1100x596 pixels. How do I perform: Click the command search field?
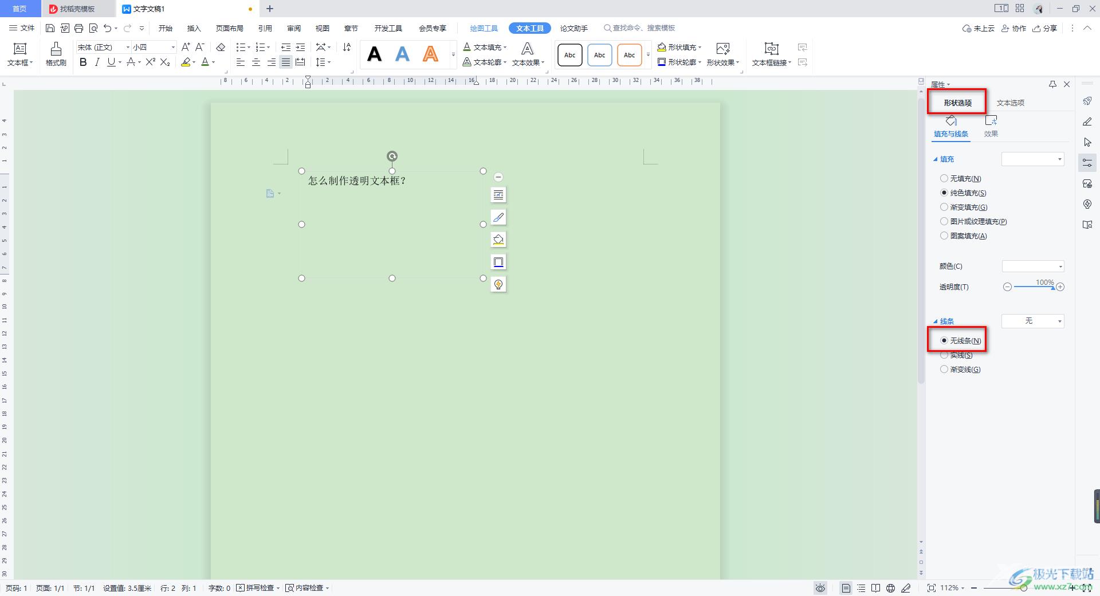click(639, 28)
